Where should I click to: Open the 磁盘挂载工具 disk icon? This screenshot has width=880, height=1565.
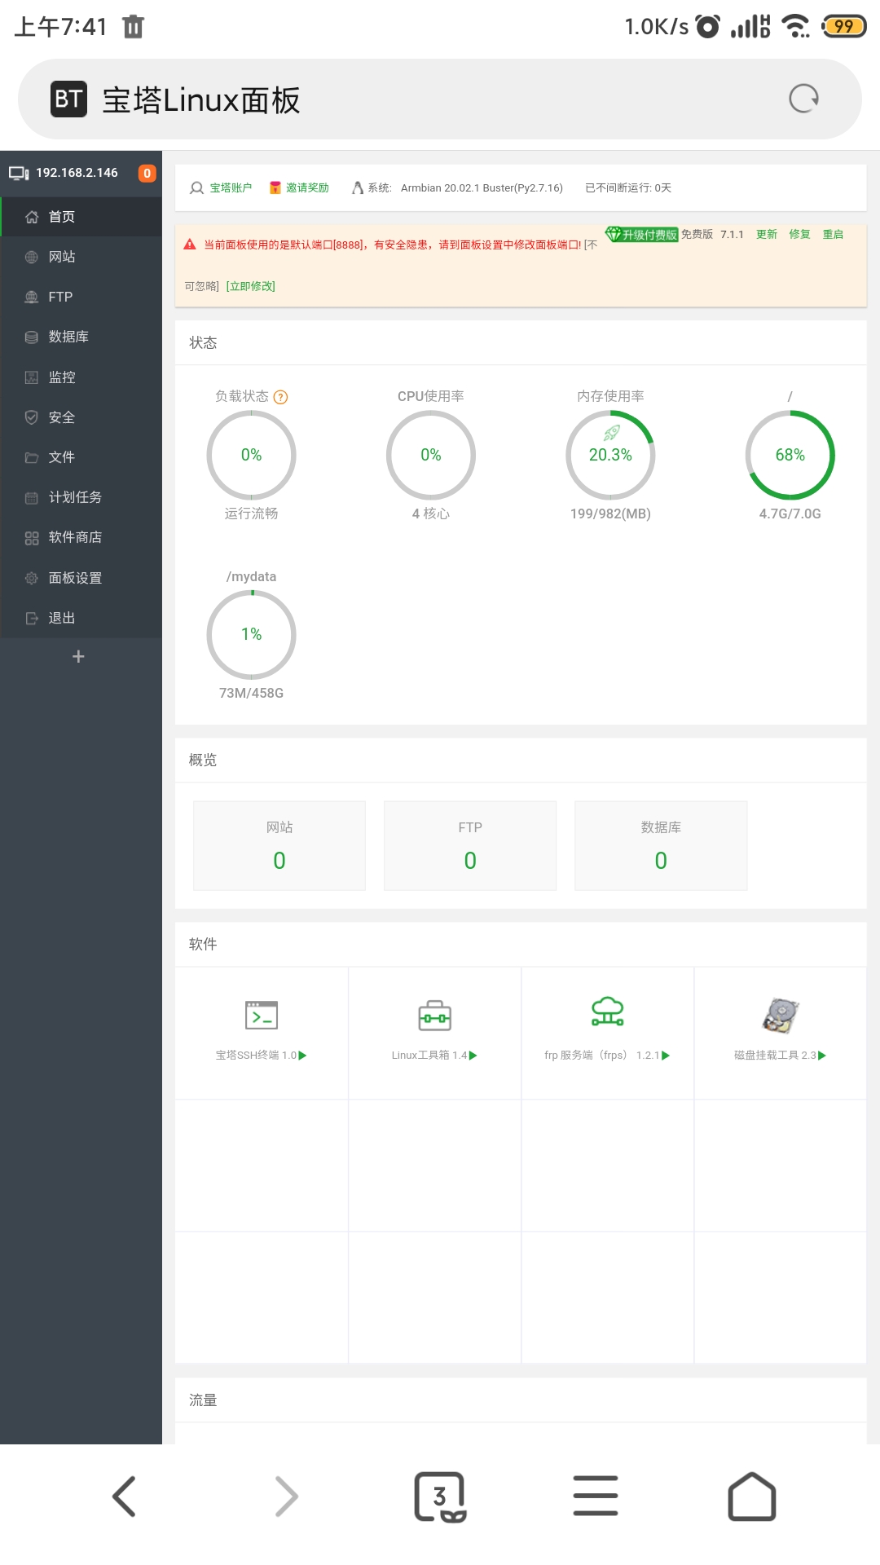[x=781, y=1016]
